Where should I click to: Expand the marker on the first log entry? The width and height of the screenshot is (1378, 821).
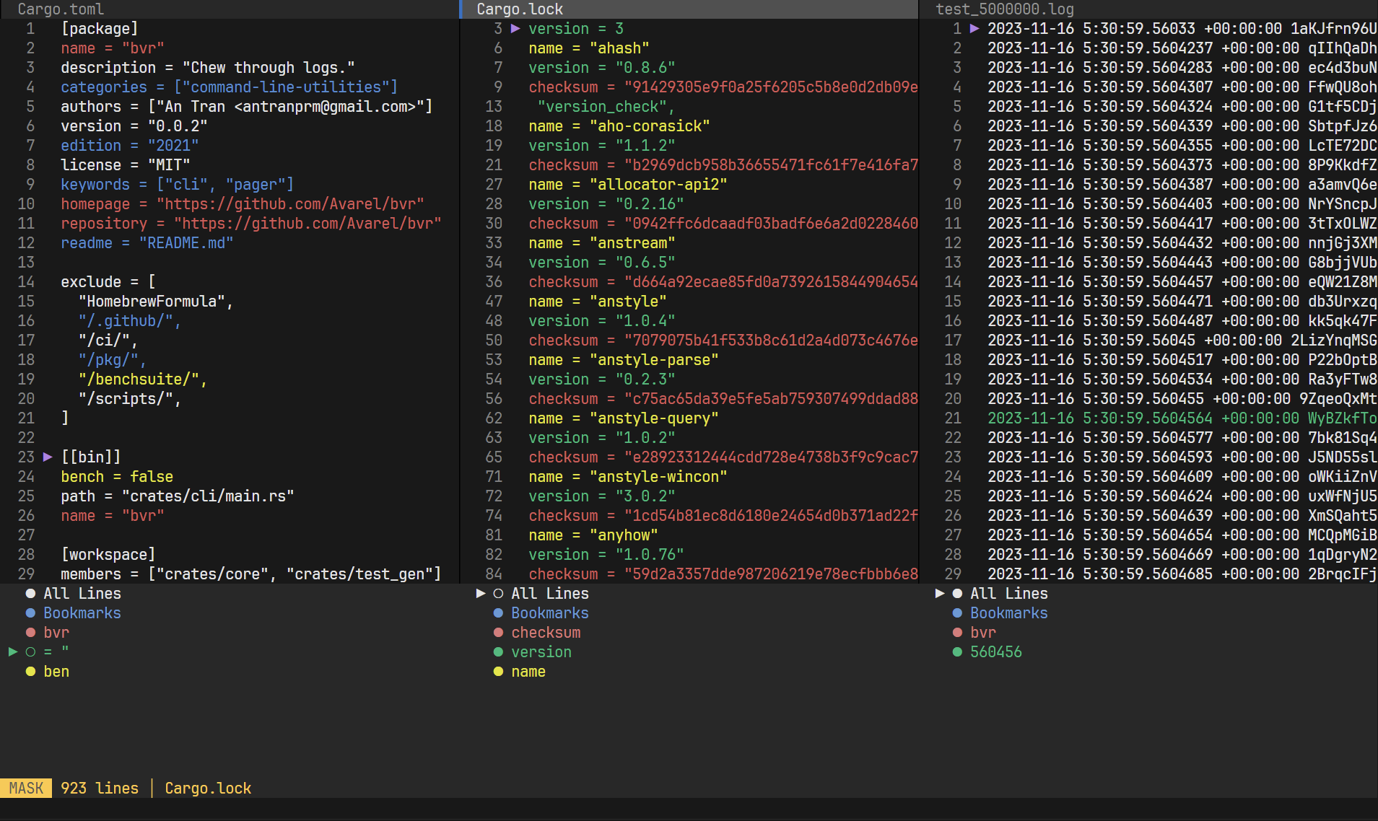click(974, 29)
